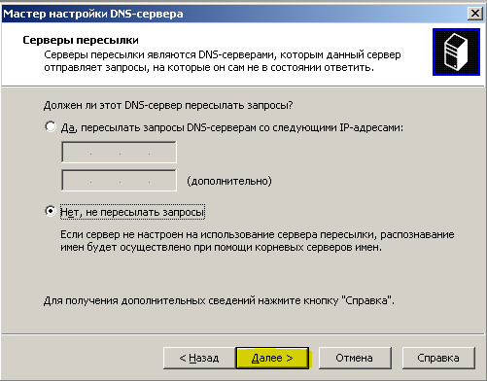The image size is (487, 381).
Task: Click second octet of the primary IP field
Action: (x=105, y=153)
